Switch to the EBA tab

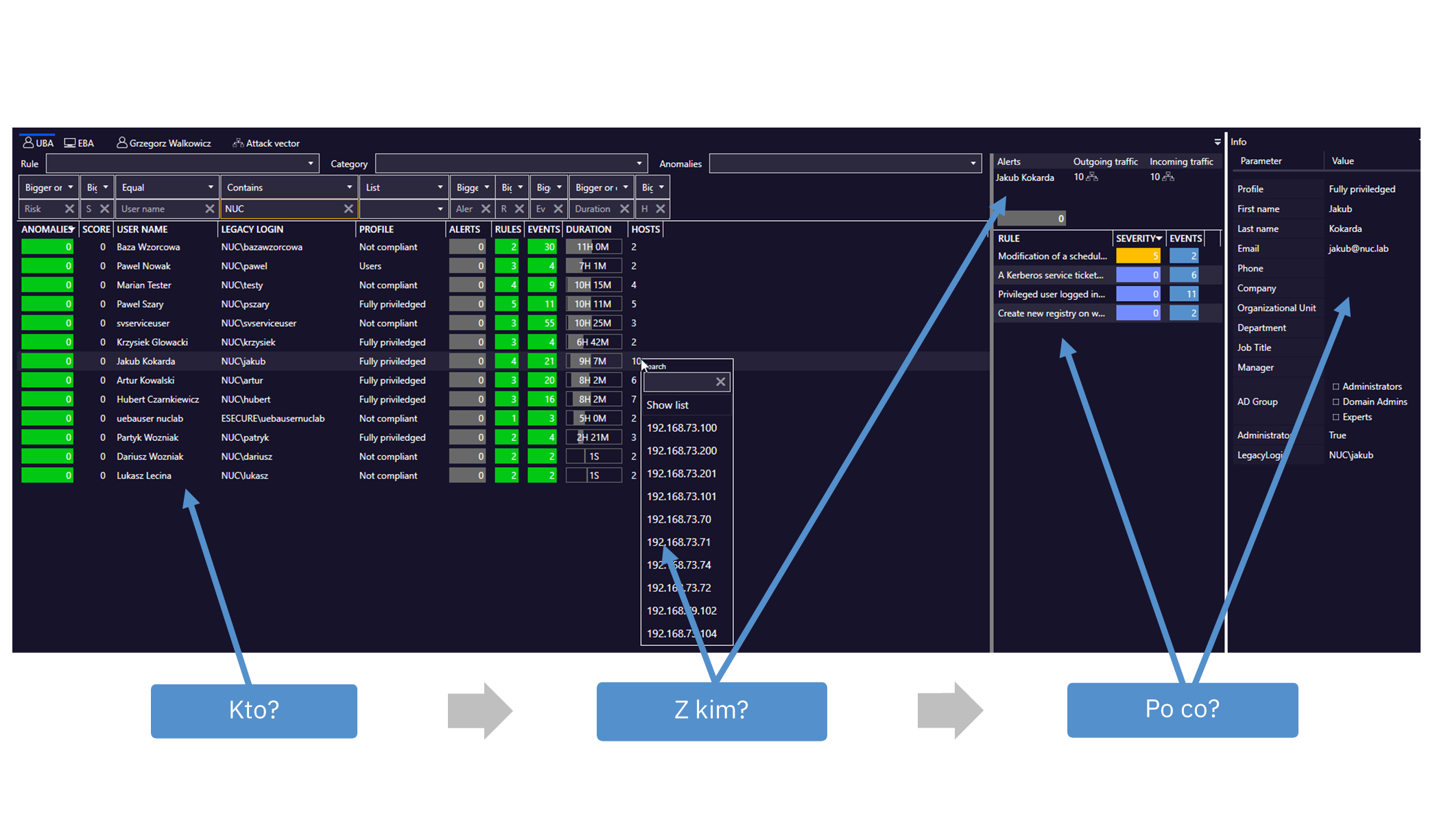(x=79, y=143)
